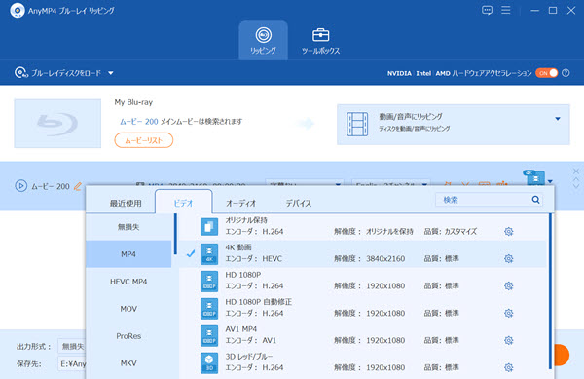Expand the Load Blu-ray Disc dropdown arrow

[x=111, y=73]
